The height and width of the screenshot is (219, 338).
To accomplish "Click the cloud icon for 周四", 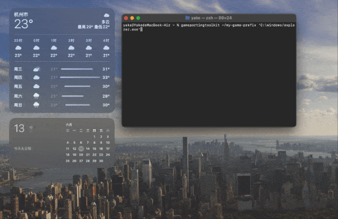I will click(36, 77).
